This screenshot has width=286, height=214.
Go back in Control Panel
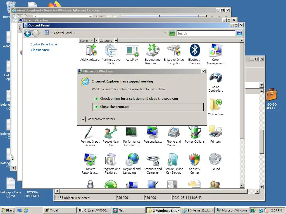coord(28,33)
